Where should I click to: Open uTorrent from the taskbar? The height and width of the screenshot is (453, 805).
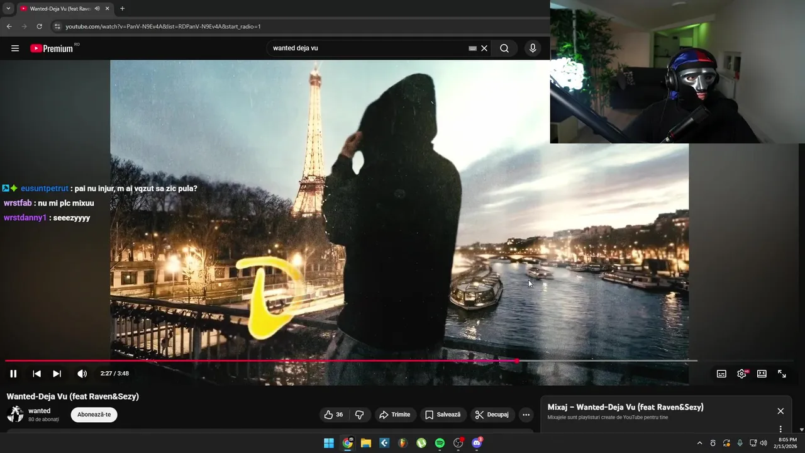(421, 443)
